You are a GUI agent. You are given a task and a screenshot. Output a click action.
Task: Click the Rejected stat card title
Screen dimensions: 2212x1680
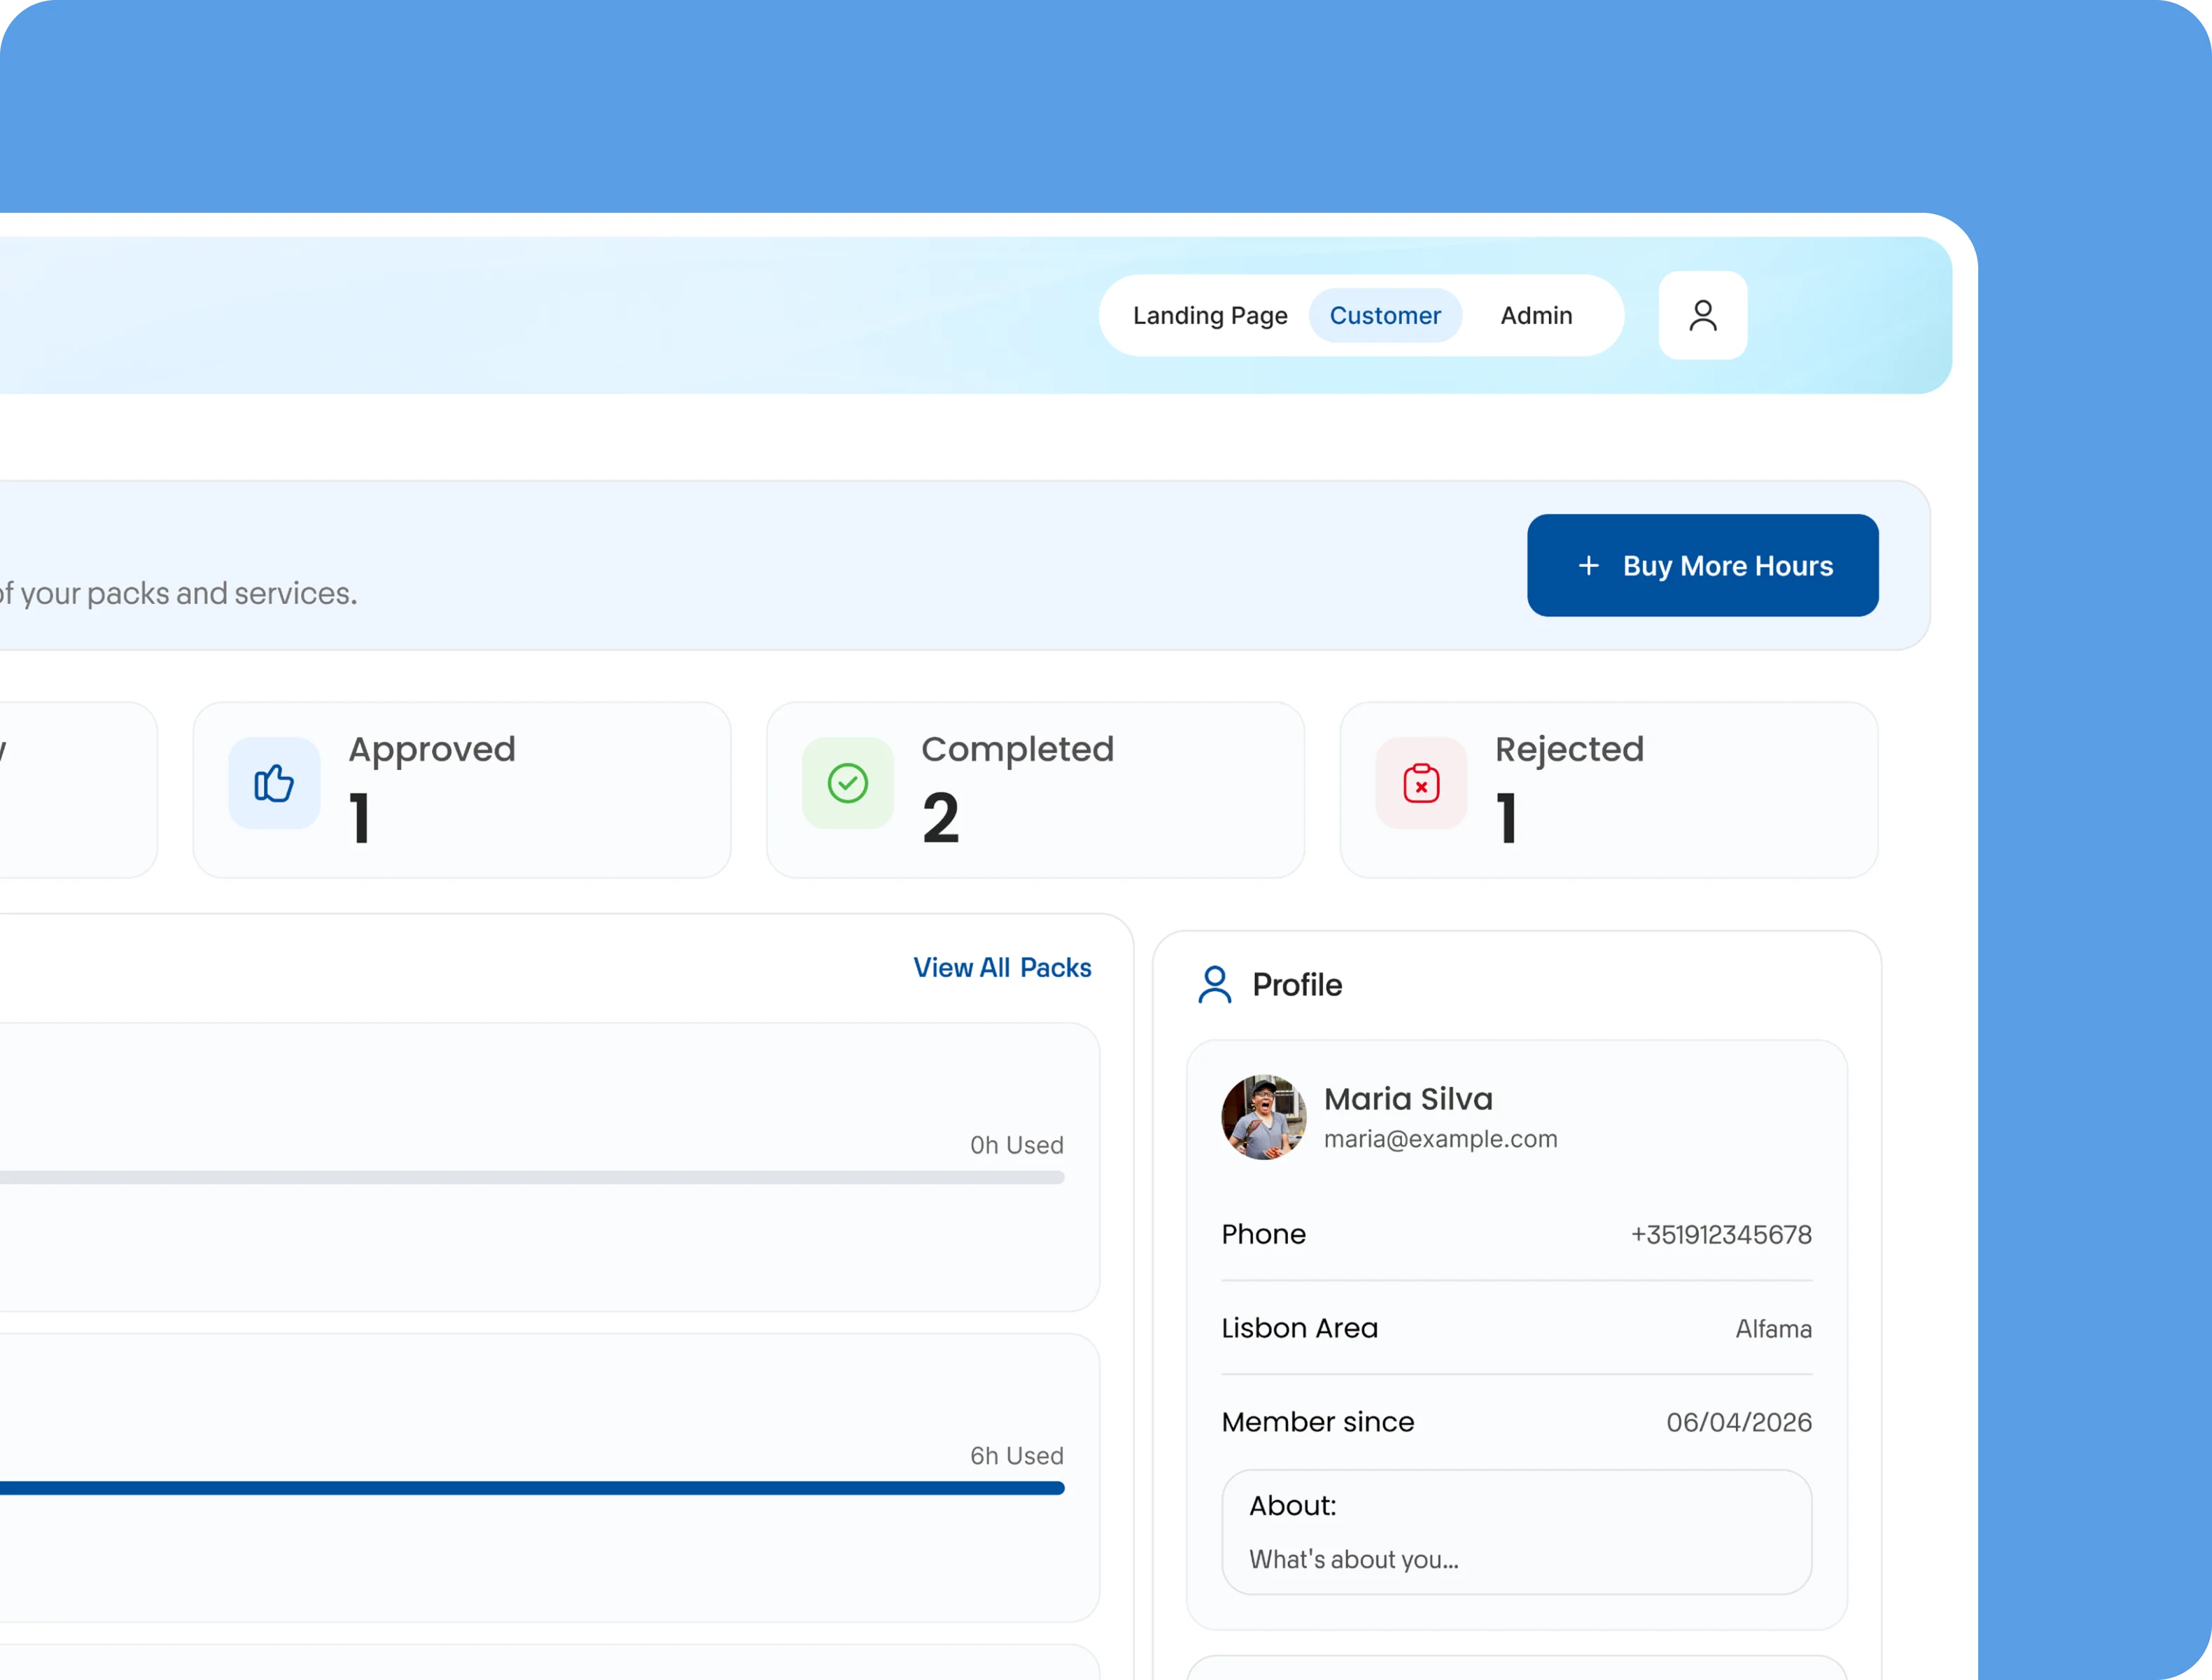tap(1569, 749)
